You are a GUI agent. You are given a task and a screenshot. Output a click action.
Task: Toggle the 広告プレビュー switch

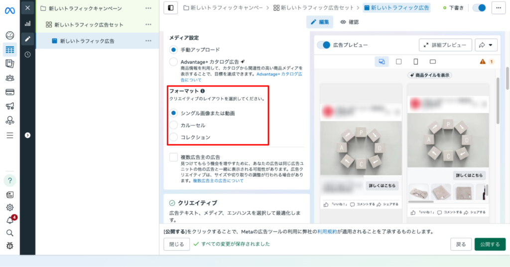pos(324,45)
